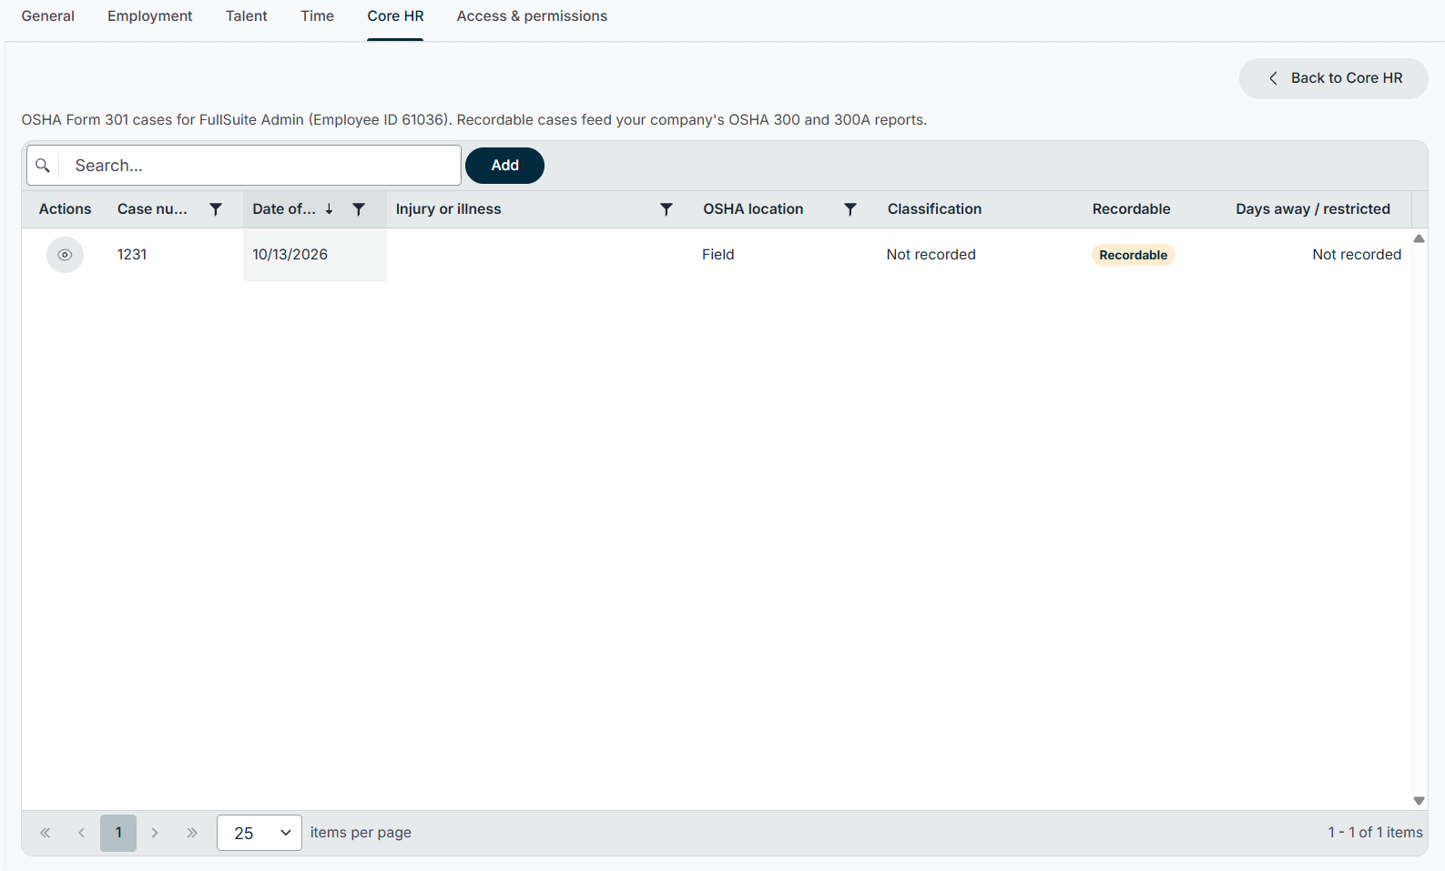The image size is (1445, 871).
Task: Click the Back to Core HR button
Action: click(1334, 78)
